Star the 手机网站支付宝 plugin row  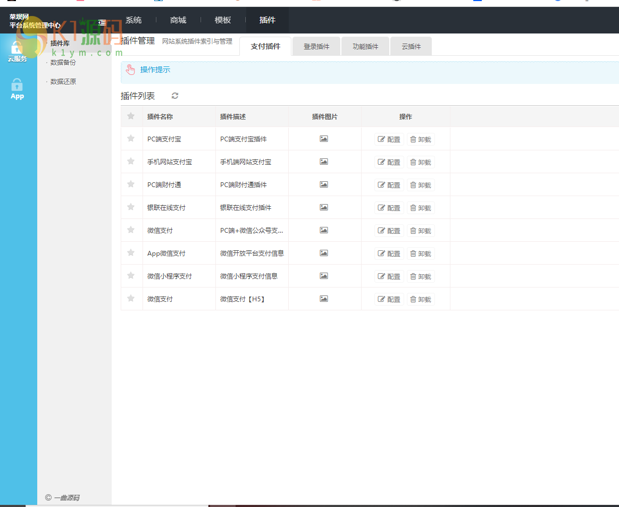pos(131,162)
